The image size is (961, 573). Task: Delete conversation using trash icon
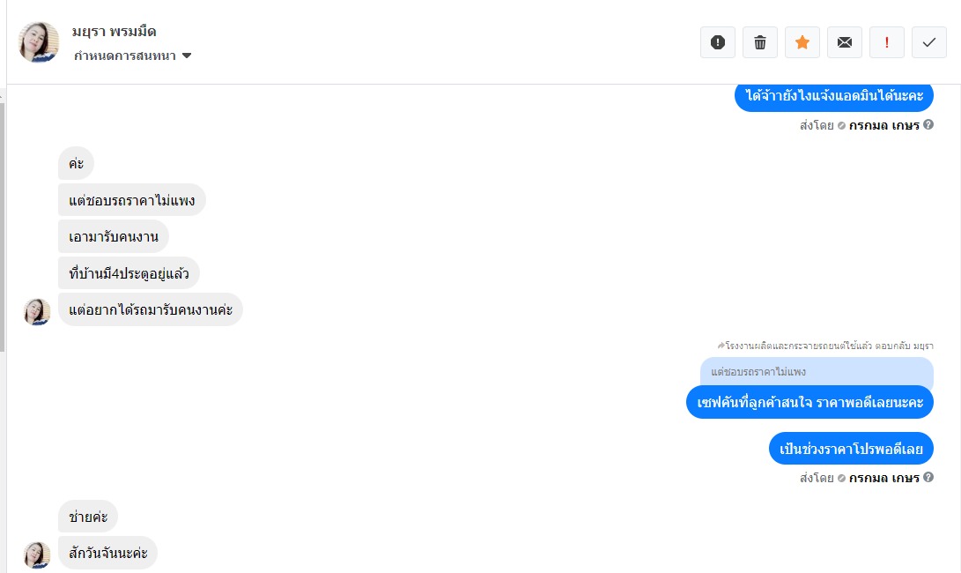click(760, 42)
